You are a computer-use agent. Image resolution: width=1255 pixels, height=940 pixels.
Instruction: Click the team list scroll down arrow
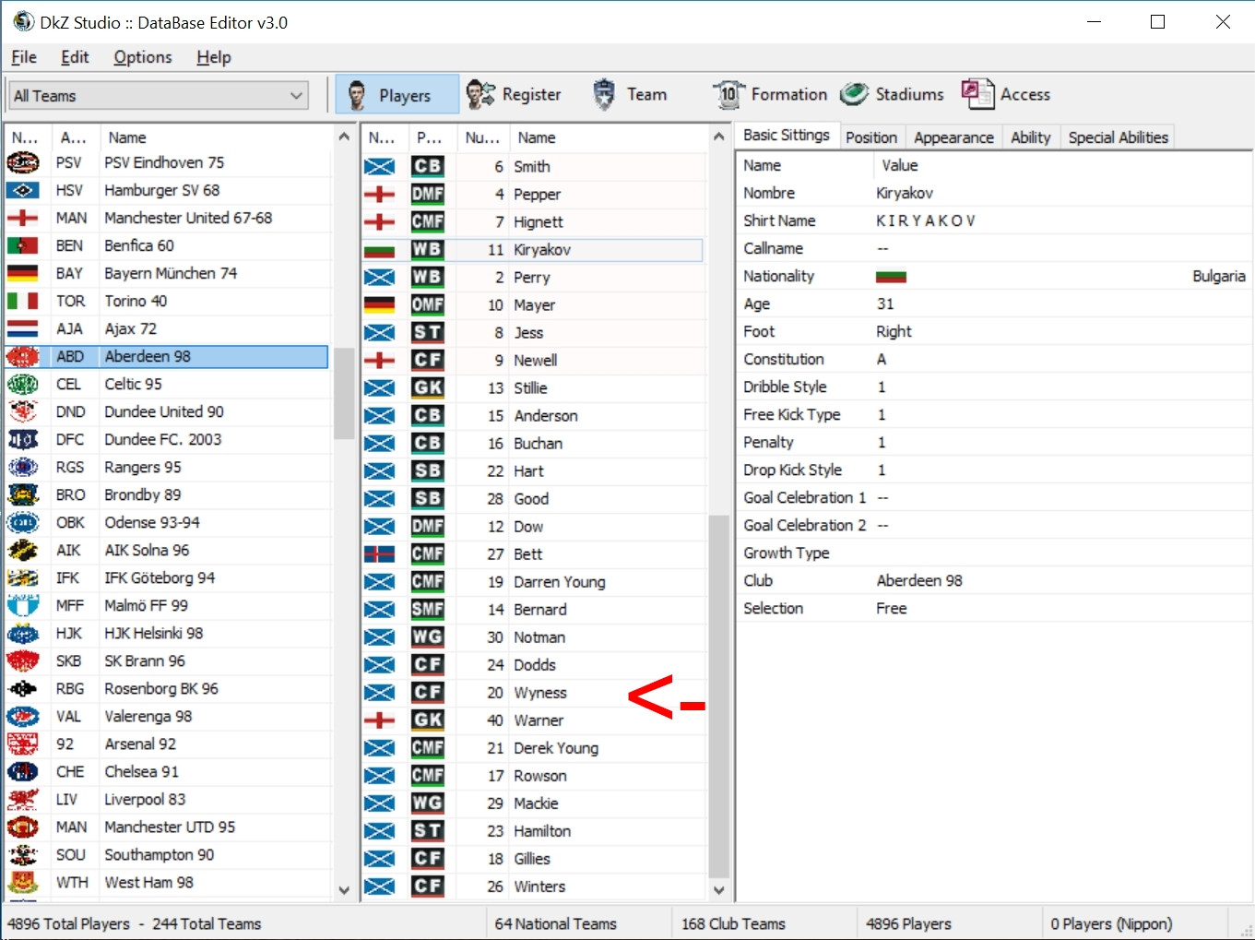[x=344, y=890]
